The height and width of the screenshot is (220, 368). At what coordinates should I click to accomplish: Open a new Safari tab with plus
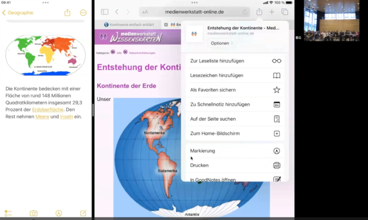click(271, 12)
